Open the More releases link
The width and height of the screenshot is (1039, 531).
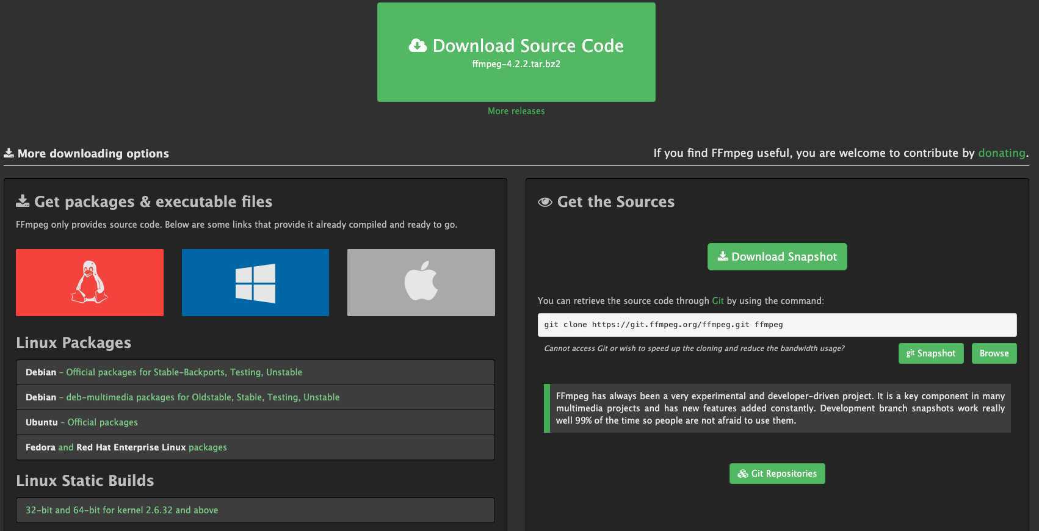tap(516, 111)
